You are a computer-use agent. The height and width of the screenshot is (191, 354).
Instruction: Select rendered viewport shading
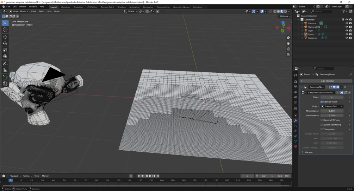tap(285, 12)
